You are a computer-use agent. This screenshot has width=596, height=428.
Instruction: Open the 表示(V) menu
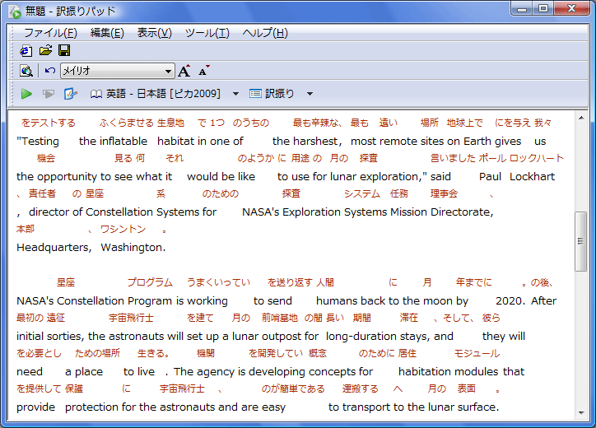(154, 33)
